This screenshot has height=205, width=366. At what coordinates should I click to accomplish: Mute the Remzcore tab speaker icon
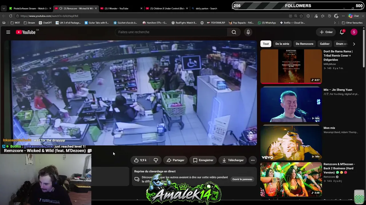click(x=61, y=9)
